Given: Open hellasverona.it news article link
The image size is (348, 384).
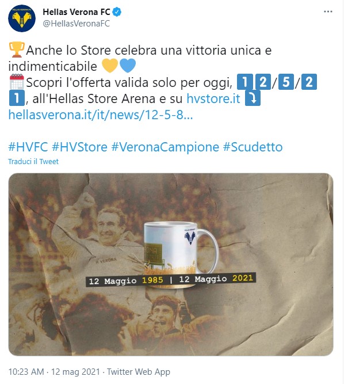Looking at the screenshot, I should click(101, 115).
